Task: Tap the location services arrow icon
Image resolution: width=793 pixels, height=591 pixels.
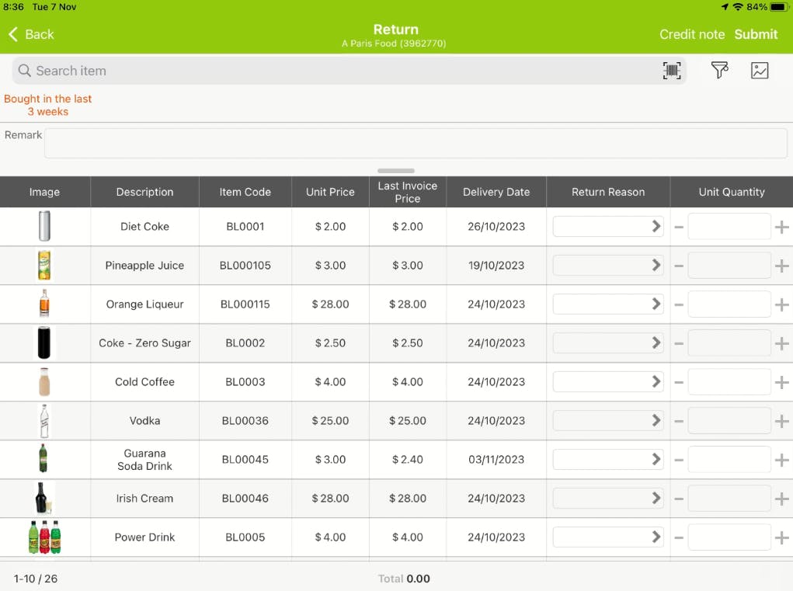Action: 725,7
